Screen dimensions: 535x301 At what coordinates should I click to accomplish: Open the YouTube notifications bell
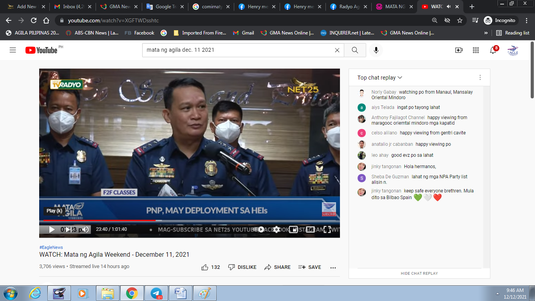(493, 50)
